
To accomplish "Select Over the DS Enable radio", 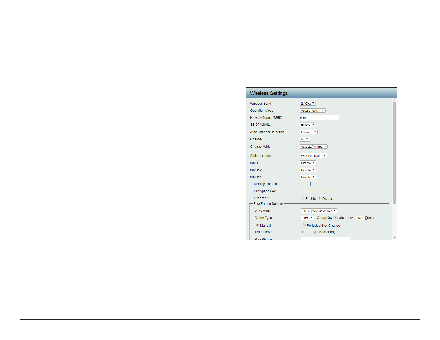I will (x=303, y=198).
